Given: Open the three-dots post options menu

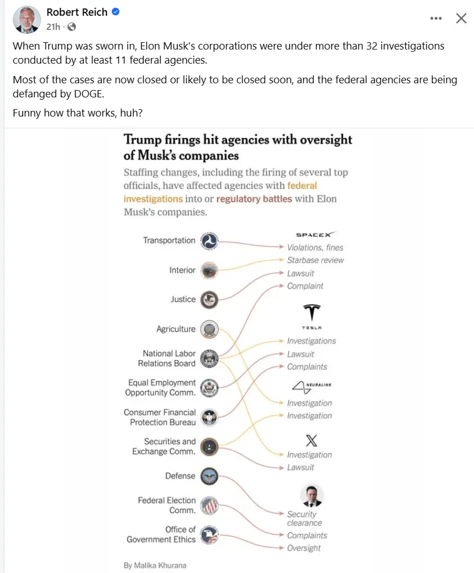Looking at the screenshot, I should 436,19.
